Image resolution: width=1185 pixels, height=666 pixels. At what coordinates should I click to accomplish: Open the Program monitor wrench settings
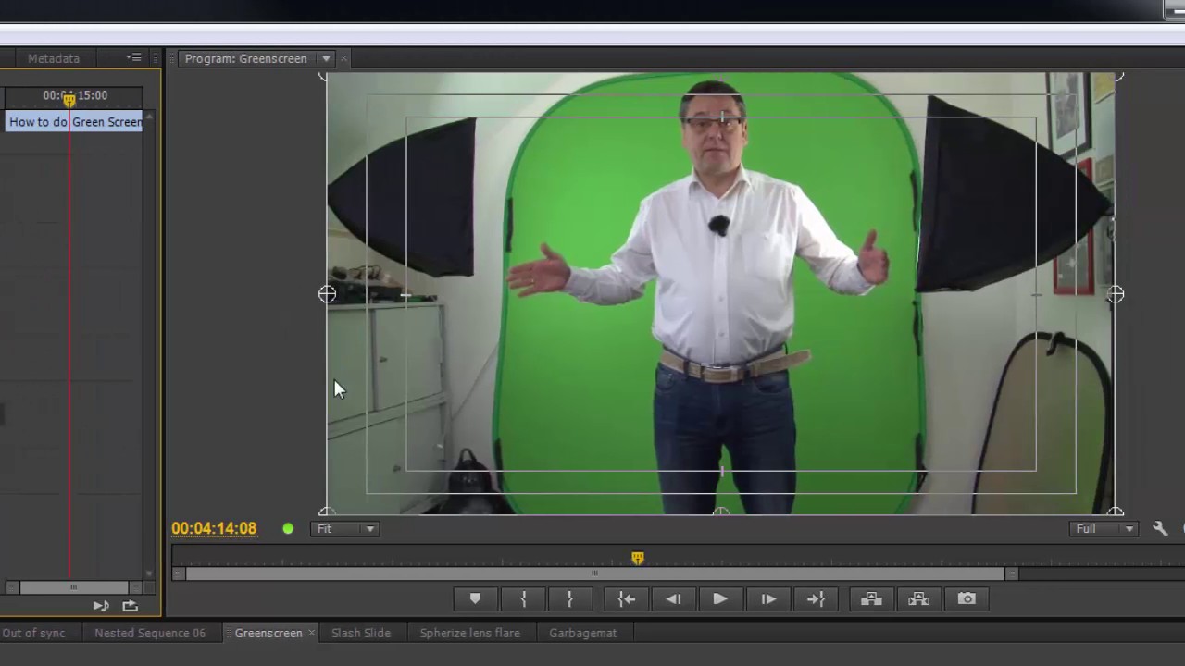click(x=1160, y=529)
